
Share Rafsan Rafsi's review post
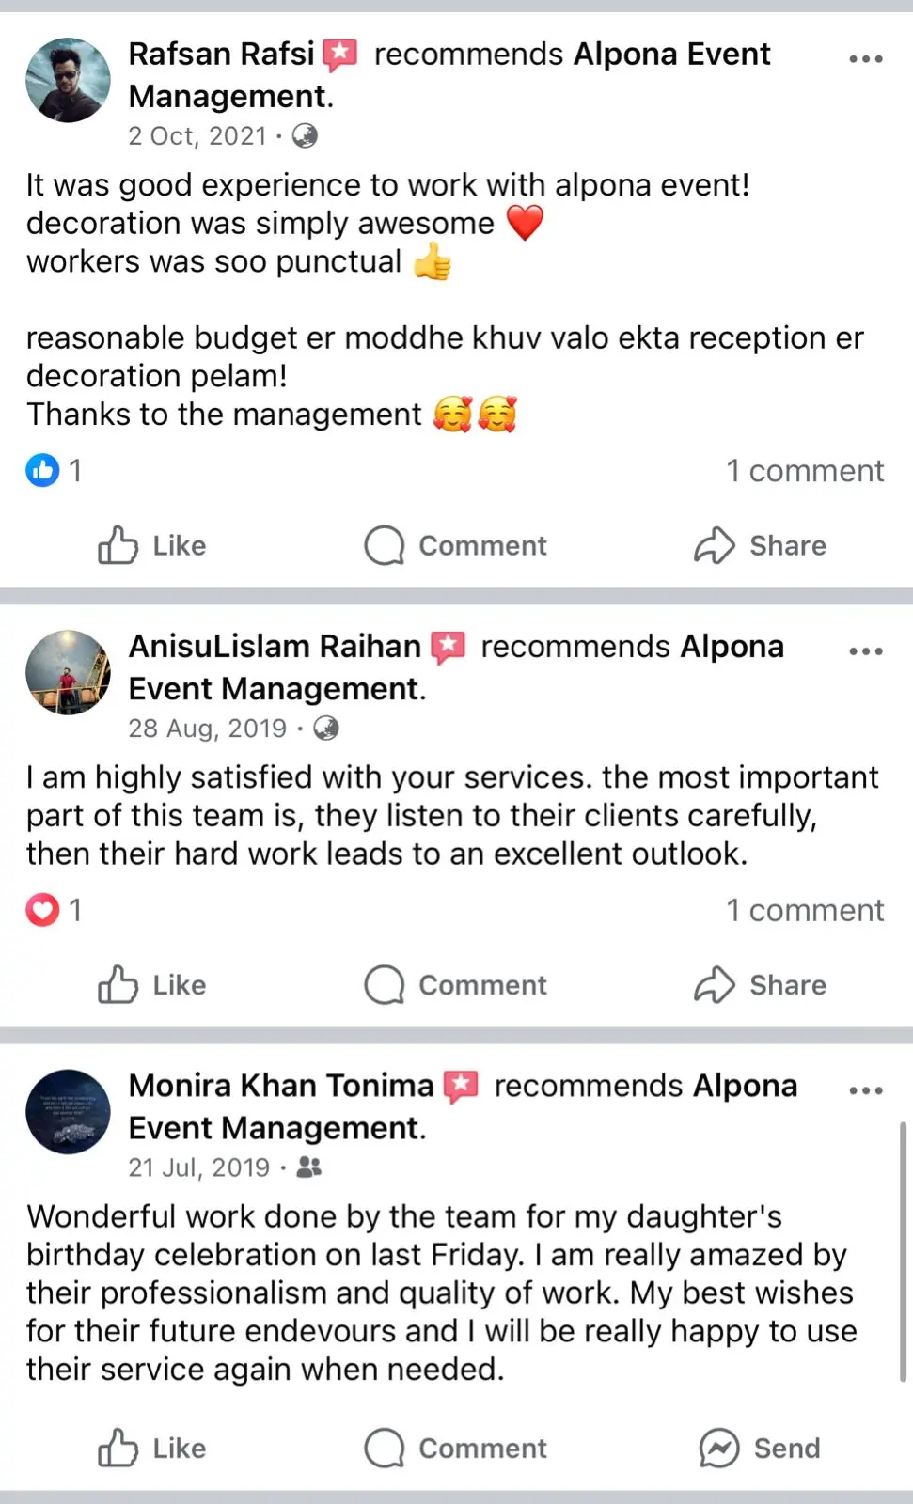[x=760, y=545]
